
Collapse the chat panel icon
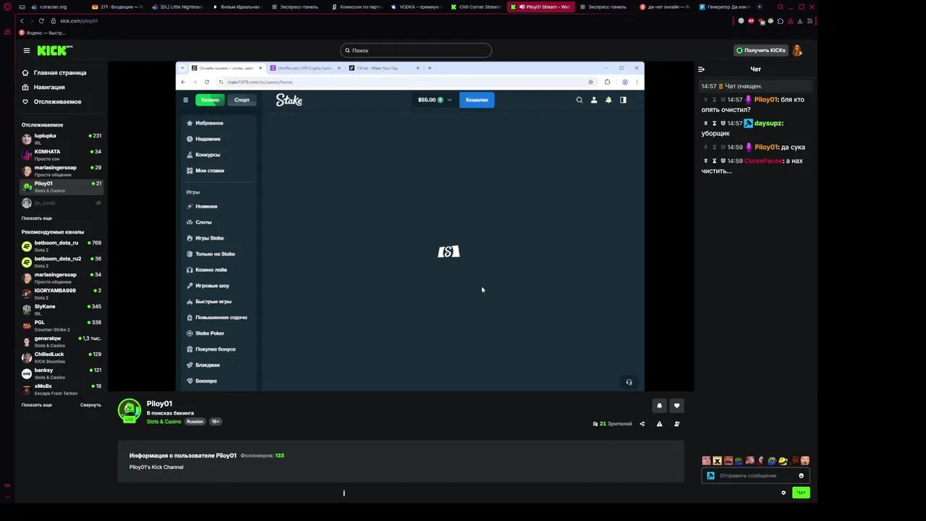(x=701, y=69)
